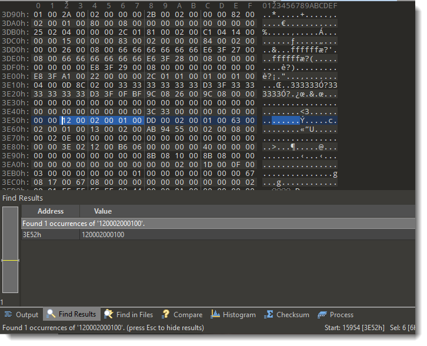Click byte DD in row 3E50h
This screenshot has height=346, width=427.
[151, 121]
